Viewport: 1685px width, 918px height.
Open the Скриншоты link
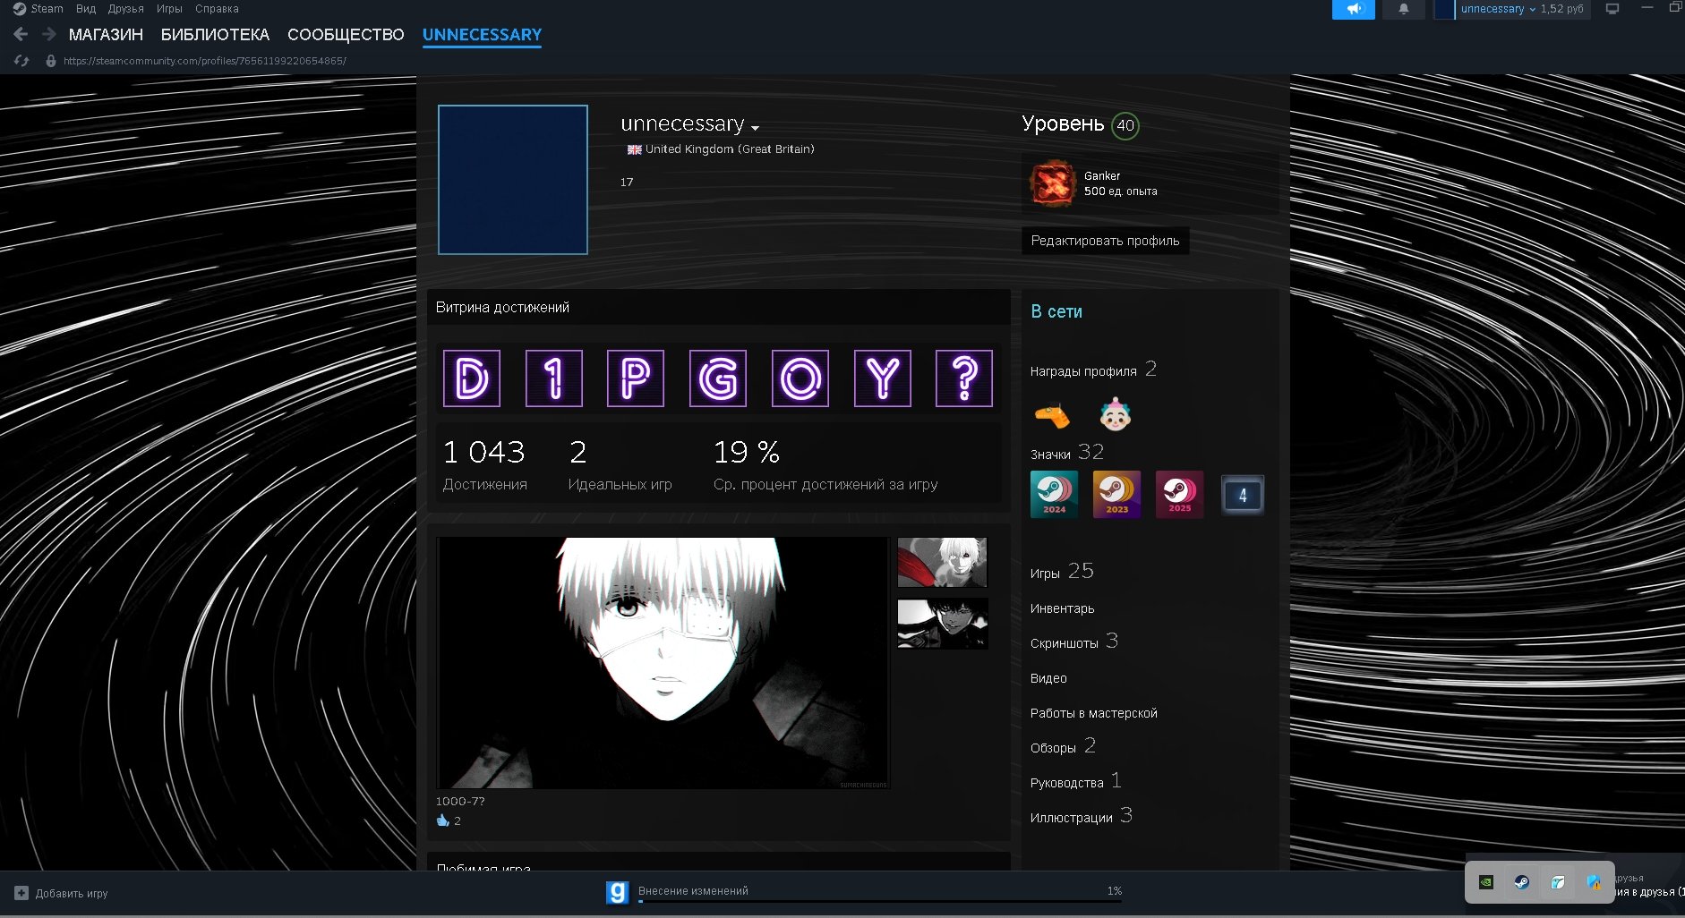pyautogui.click(x=1073, y=642)
